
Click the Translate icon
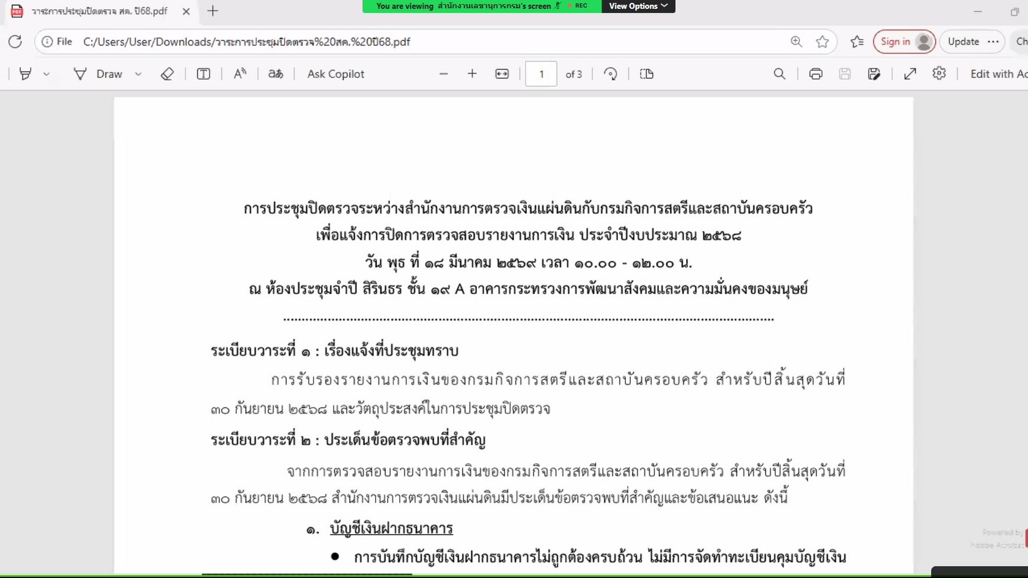pyautogui.click(x=276, y=74)
